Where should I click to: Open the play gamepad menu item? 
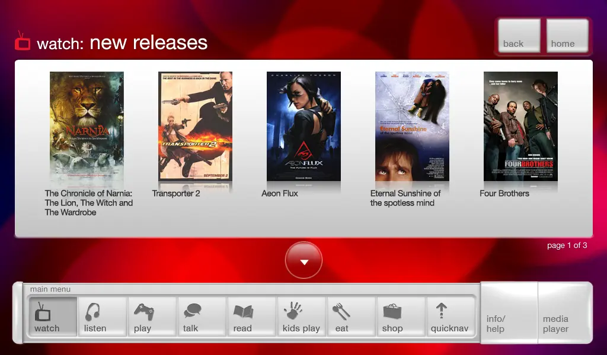click(152, 317)
